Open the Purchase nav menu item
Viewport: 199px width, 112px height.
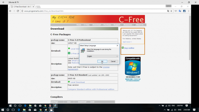pos(107,25)
